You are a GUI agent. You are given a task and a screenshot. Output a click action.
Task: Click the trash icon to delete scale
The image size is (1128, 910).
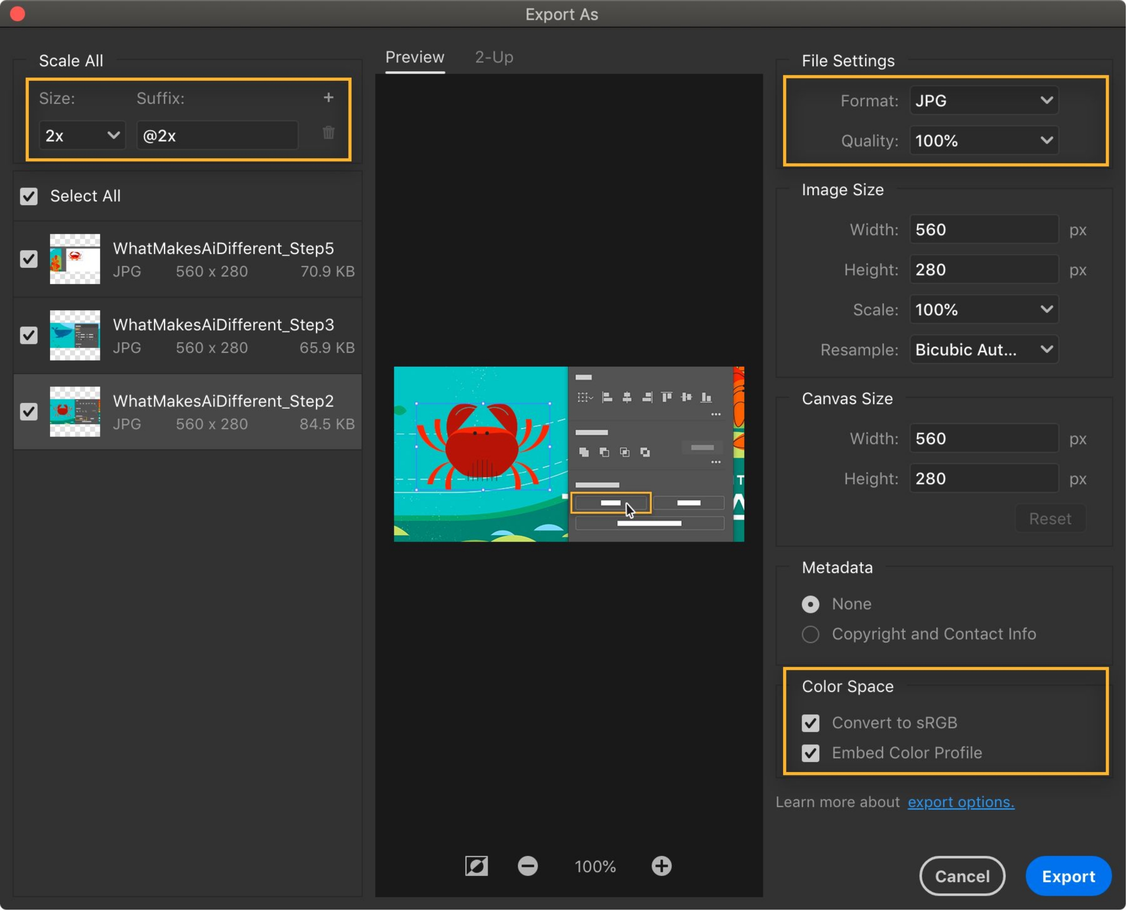tap(328, 132)
